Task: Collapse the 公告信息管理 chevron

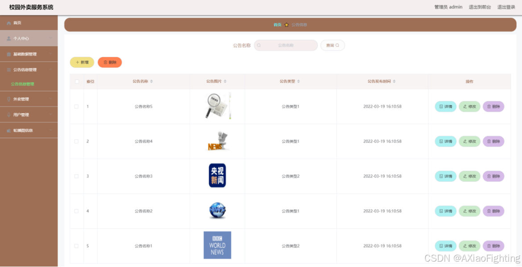Action: coord(50,70)
